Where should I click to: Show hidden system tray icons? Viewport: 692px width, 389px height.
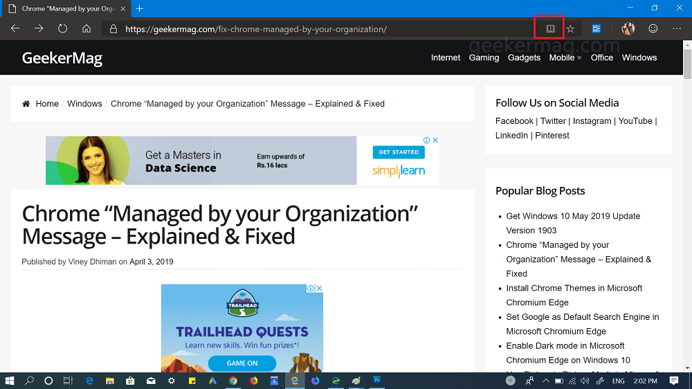[x=546, y=381]
